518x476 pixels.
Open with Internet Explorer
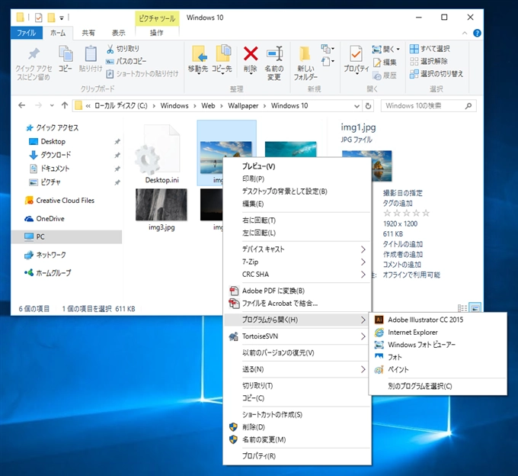click(x=438, y=332)
